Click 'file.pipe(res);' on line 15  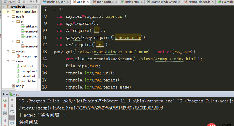click(x=83, y=66)
